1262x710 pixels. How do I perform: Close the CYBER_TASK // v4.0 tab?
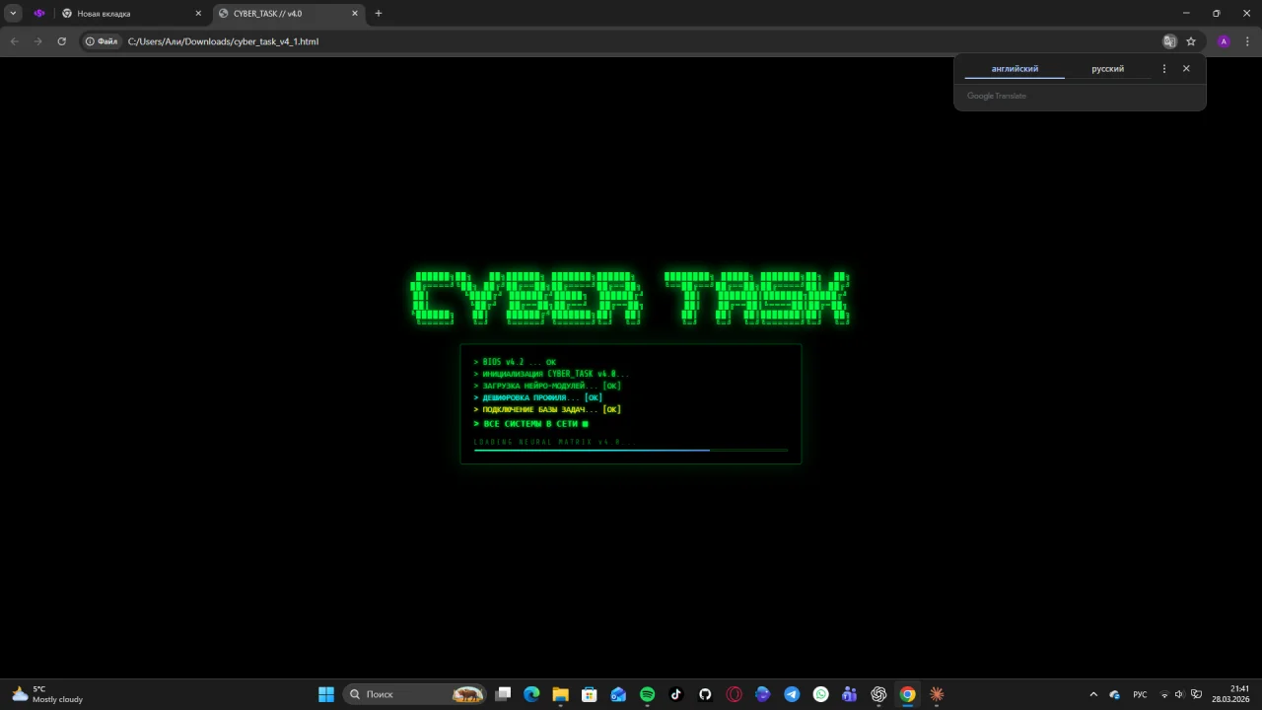click(x=355, y=14)
